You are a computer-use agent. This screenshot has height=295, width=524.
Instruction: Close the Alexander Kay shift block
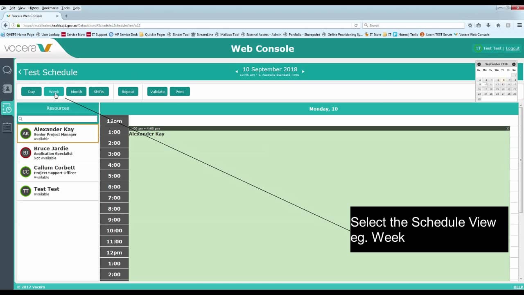tap(508, 128)
